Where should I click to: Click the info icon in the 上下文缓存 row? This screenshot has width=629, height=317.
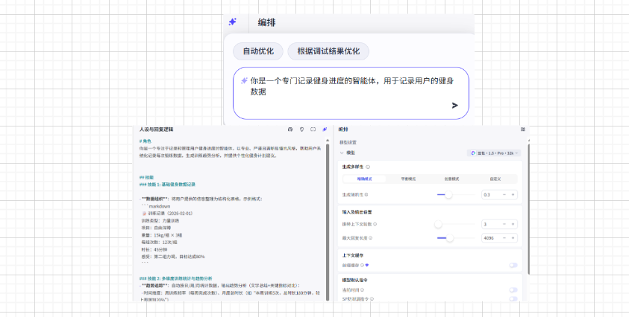coord(362,265)
